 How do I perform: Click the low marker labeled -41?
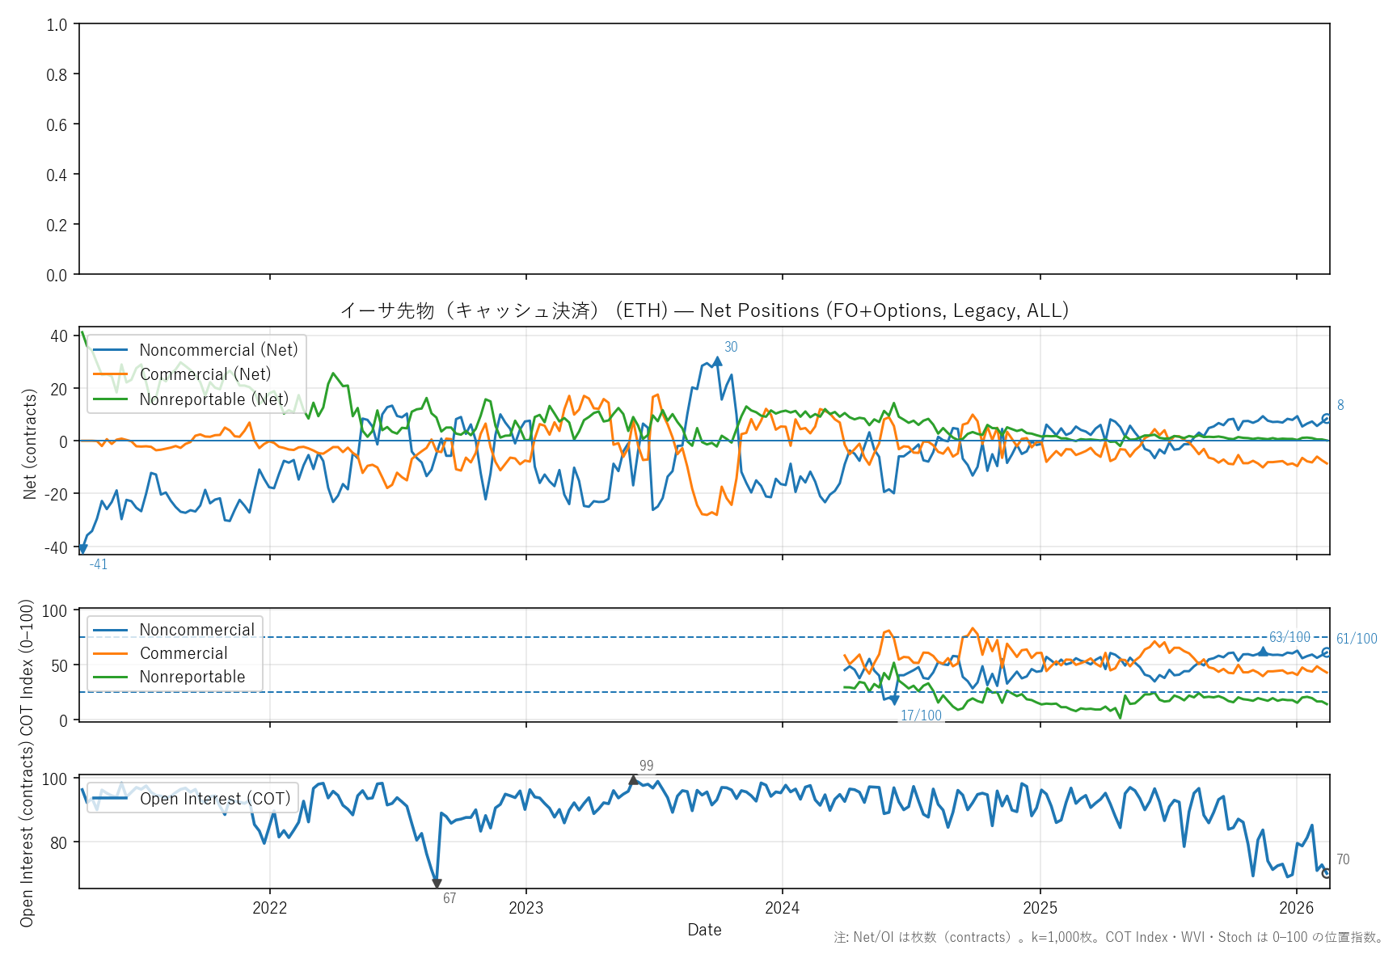coord(82,549)
